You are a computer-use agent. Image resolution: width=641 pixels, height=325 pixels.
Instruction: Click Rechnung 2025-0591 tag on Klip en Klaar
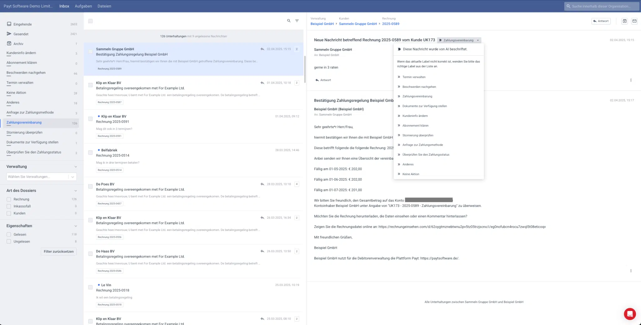coord(110,136)
